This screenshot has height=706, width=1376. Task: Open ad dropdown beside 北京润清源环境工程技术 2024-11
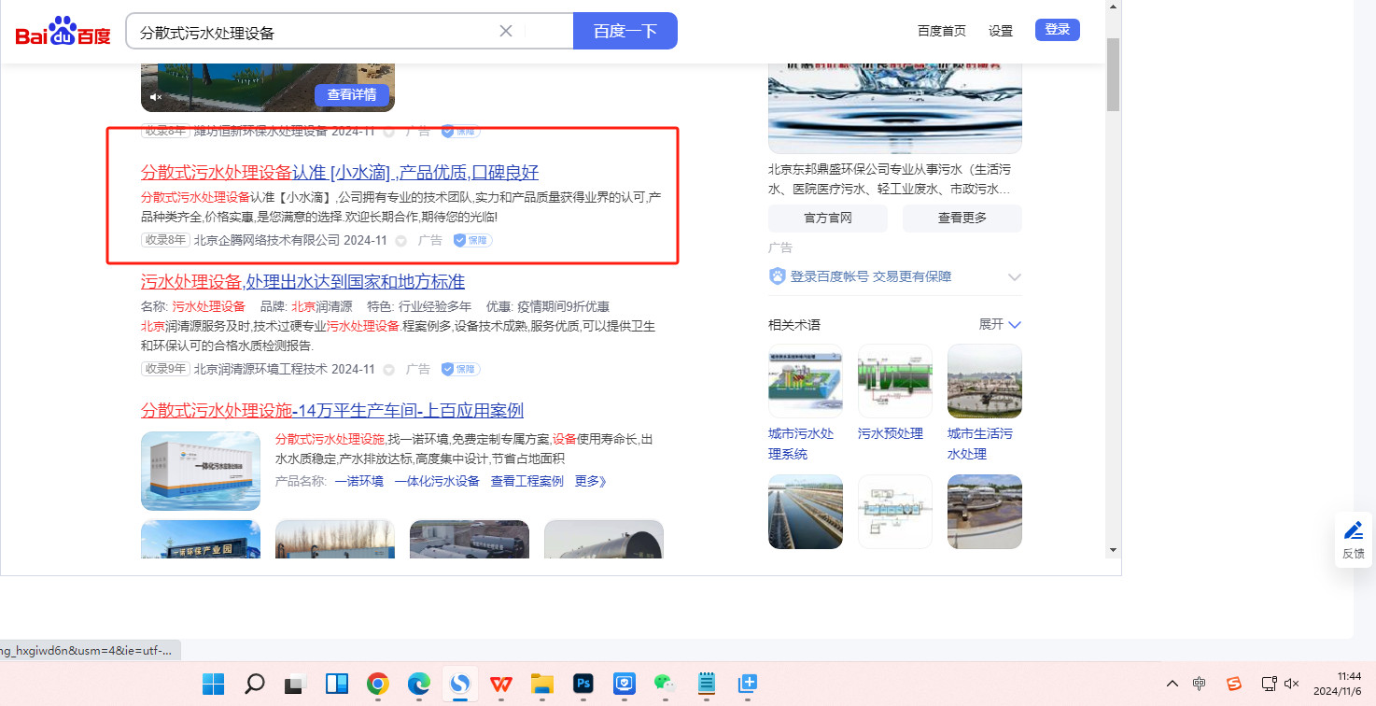(x=389, y=370)
